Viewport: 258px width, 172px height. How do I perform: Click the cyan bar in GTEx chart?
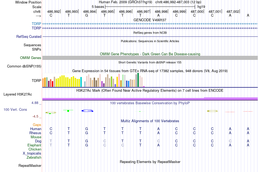(81, 82)
